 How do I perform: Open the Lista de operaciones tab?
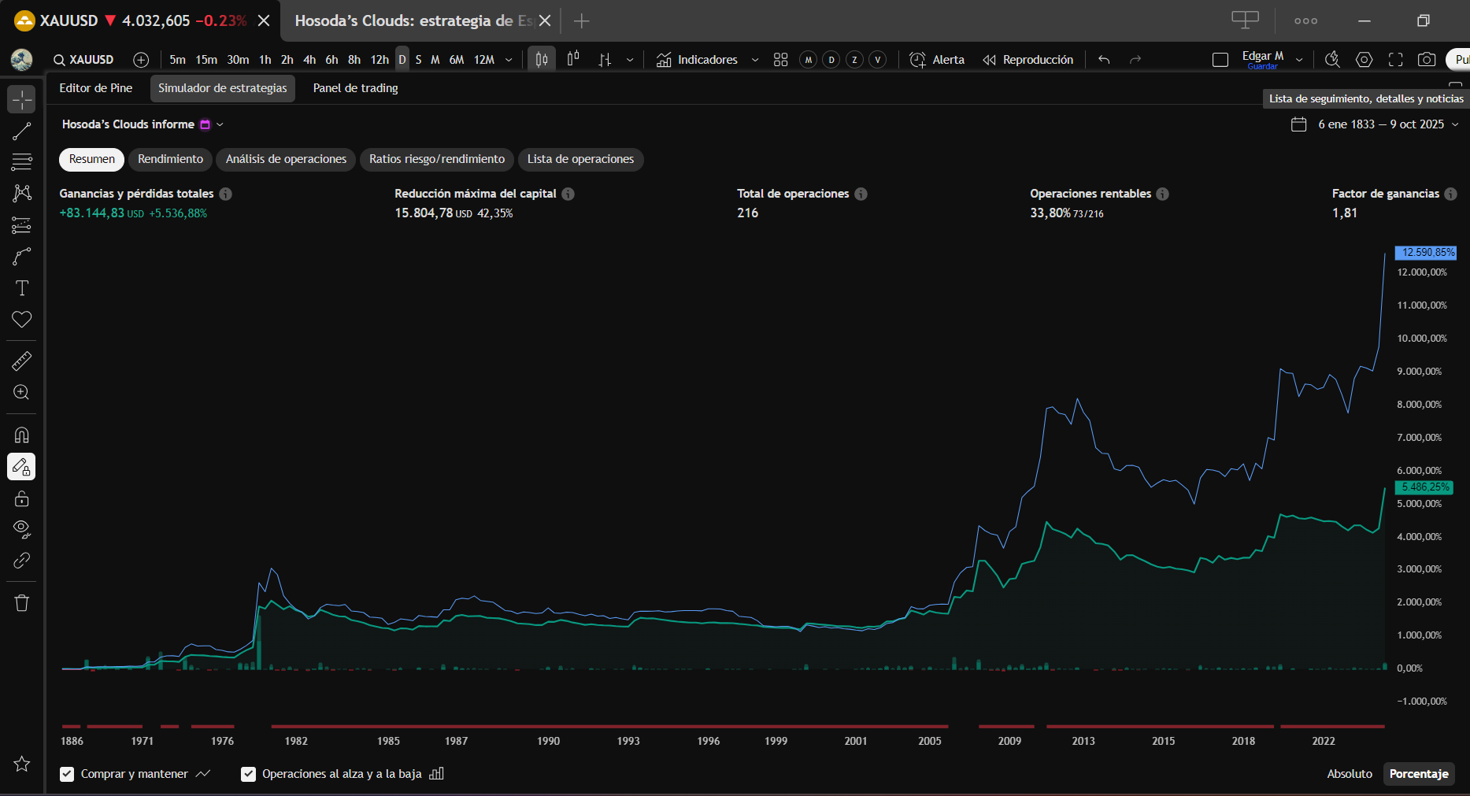[580, 159]
